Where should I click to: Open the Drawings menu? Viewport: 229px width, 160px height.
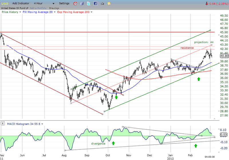coord(54,8)
